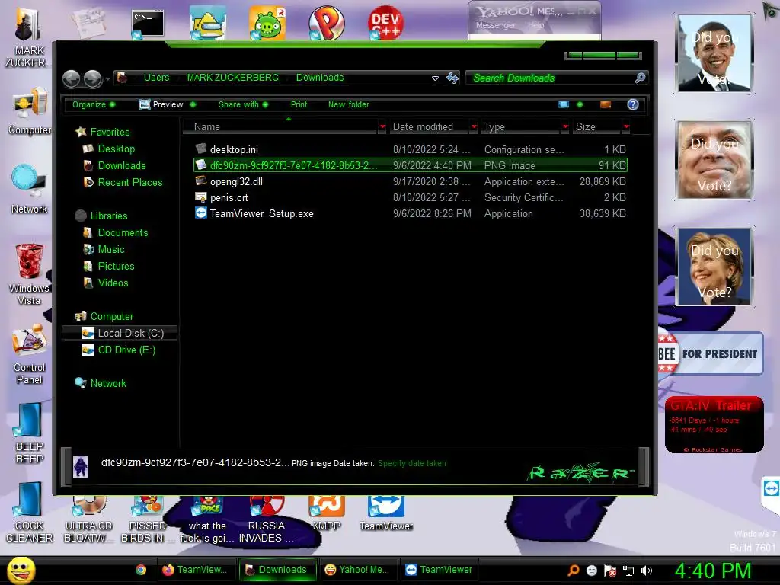Screen dimensions: 780x585
Task: Open the Share with menu
Action: coord(243,104)
